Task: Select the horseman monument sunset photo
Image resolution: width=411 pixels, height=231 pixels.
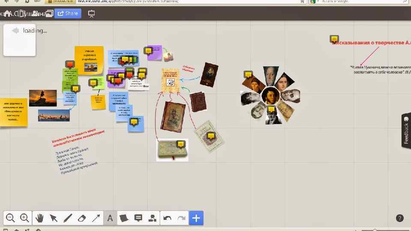Action: [x=43, y=98]
